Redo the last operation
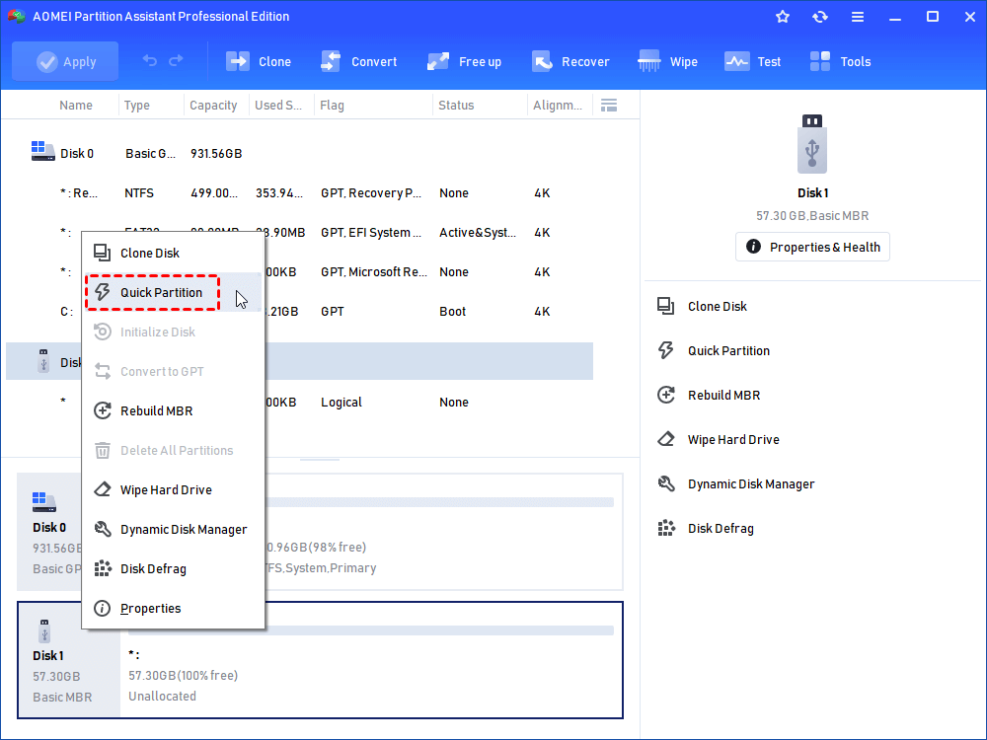This screenshot has width=987, height=740. tap(177, 61)
